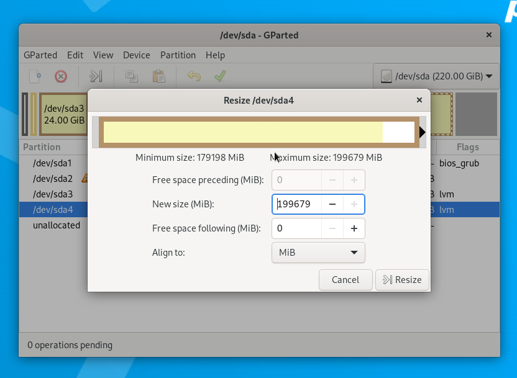Click the Resize/Move toolbar icon
The height and width of the screenshot is (378, 517).
[96, 76]
